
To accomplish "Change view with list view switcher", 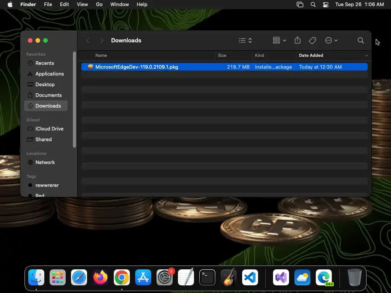I will point(245,40).
